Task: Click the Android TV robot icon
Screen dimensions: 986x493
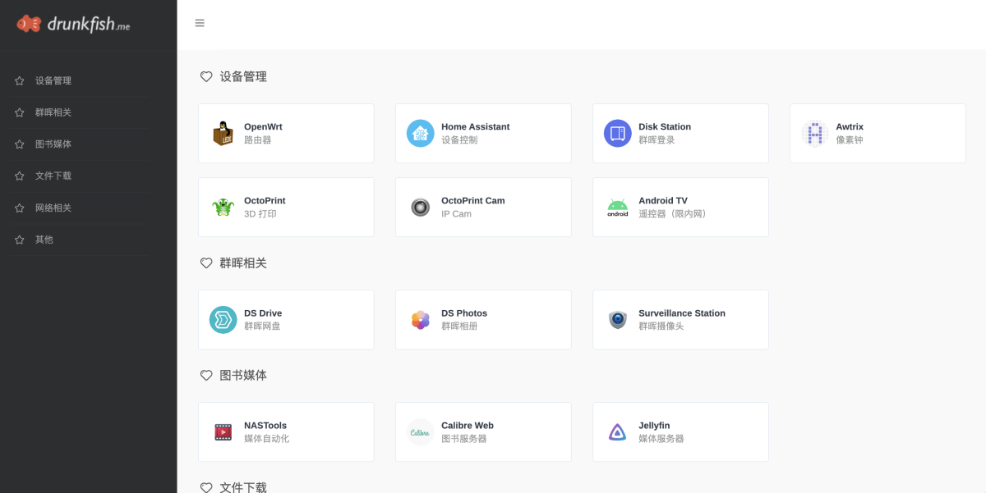Action: 618,208
